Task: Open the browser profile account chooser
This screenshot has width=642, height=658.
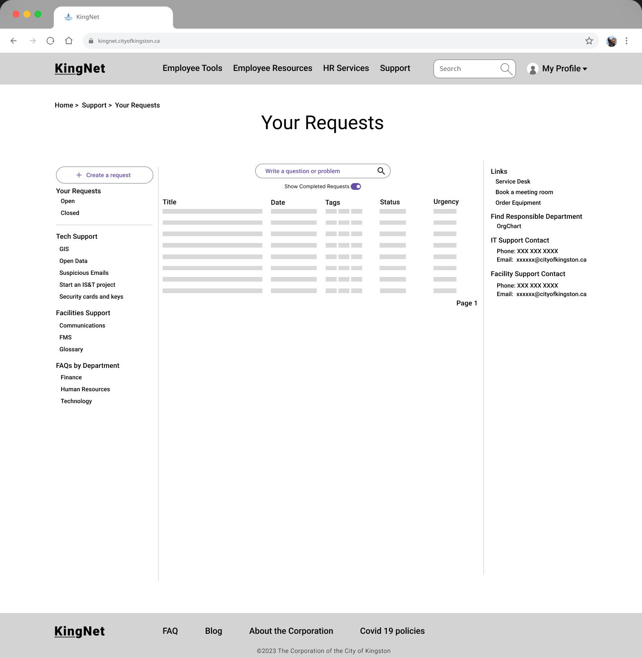Action: (x=611, y=41)
